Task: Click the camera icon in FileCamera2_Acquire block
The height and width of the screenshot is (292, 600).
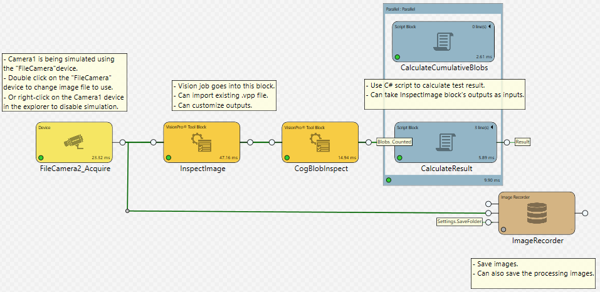Action: coord(74,142)
